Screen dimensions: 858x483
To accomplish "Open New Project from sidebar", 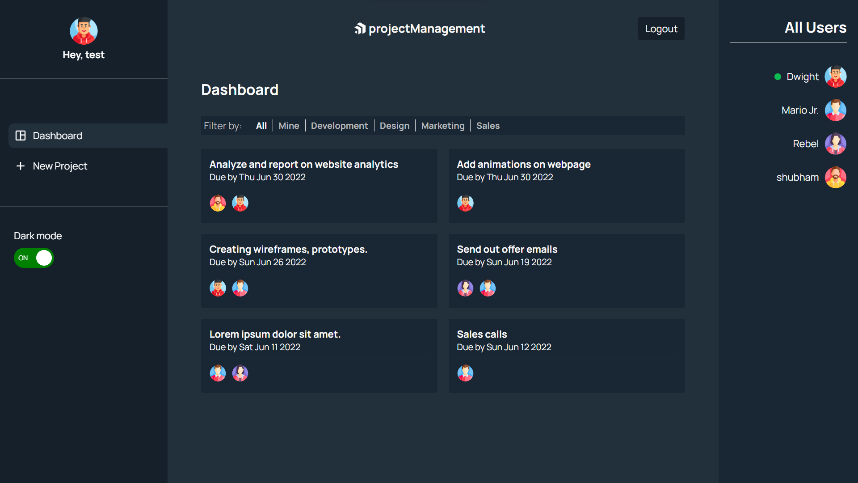I will [x=60, y=166].
